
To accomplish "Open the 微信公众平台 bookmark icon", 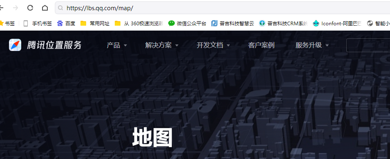I will pos(172,23).
